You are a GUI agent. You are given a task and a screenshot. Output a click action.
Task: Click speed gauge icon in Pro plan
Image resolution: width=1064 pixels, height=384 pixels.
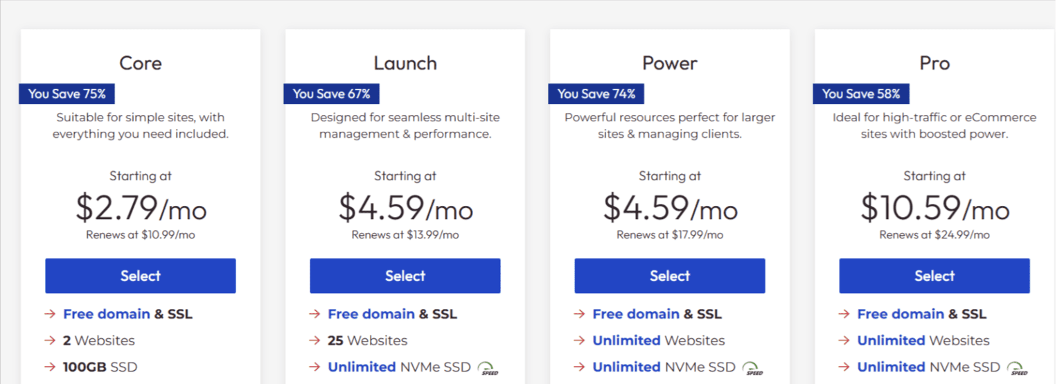1018,368
